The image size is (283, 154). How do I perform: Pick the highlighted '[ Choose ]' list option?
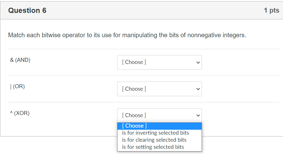(x=134, y=126)
